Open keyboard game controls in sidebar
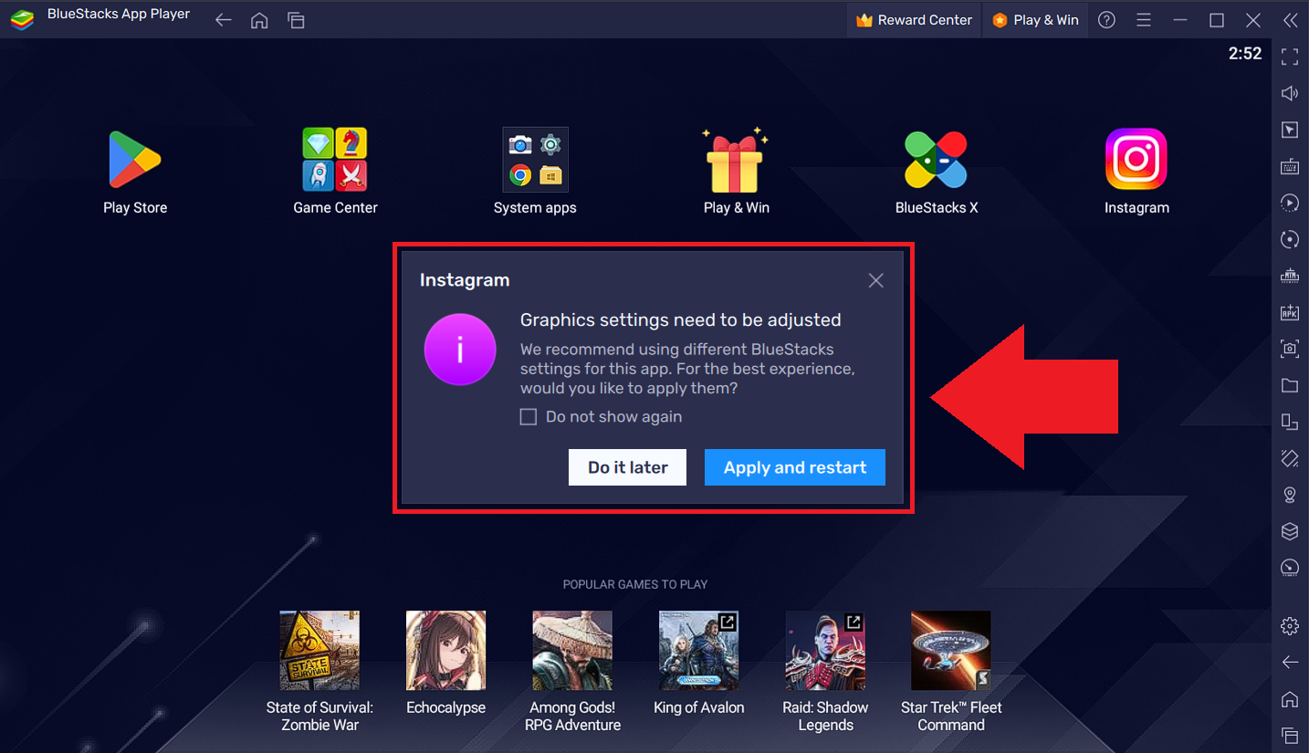Screen dimensions: 1309x753 click(1290, 167)
